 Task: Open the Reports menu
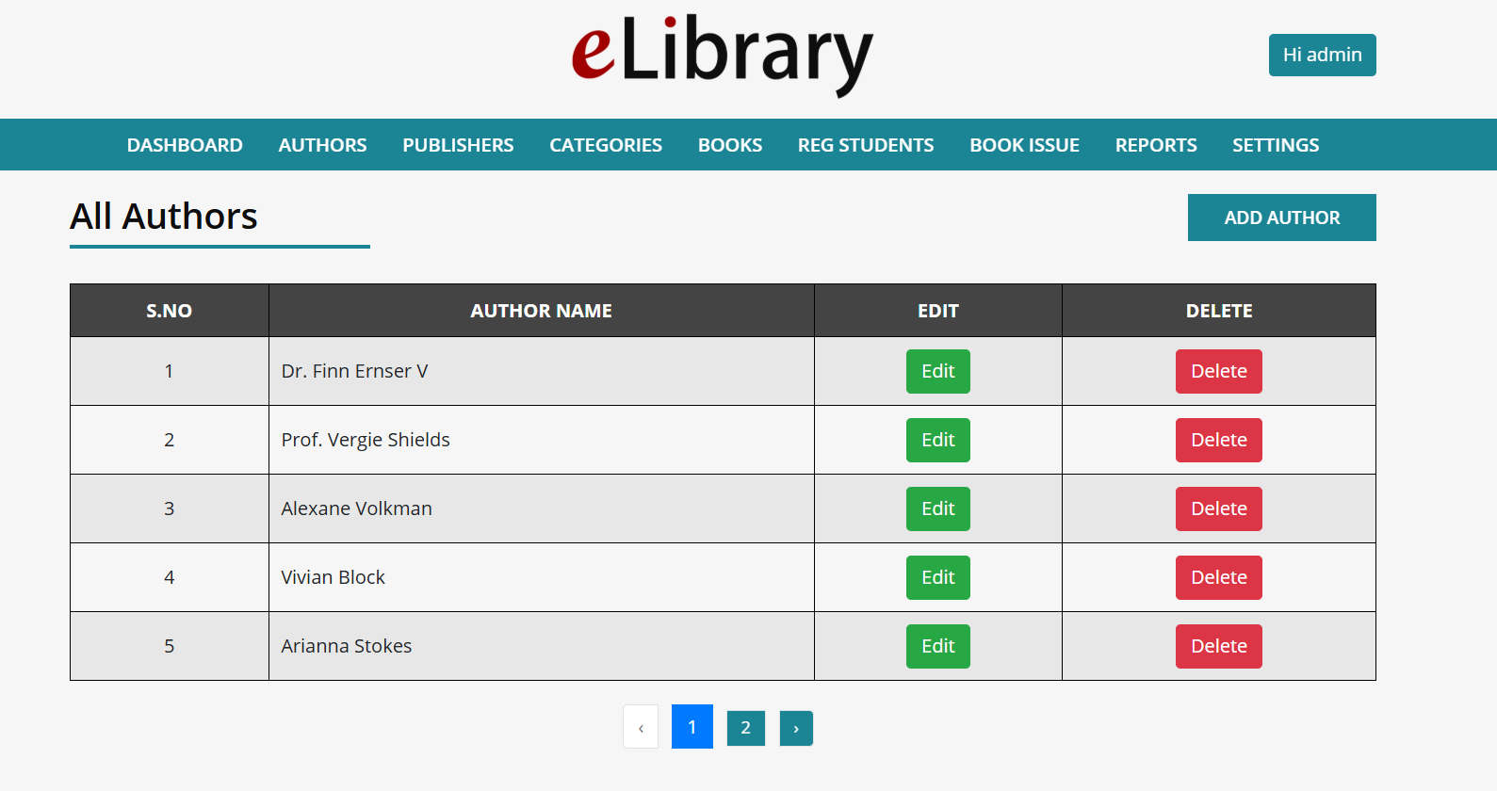1156,145
